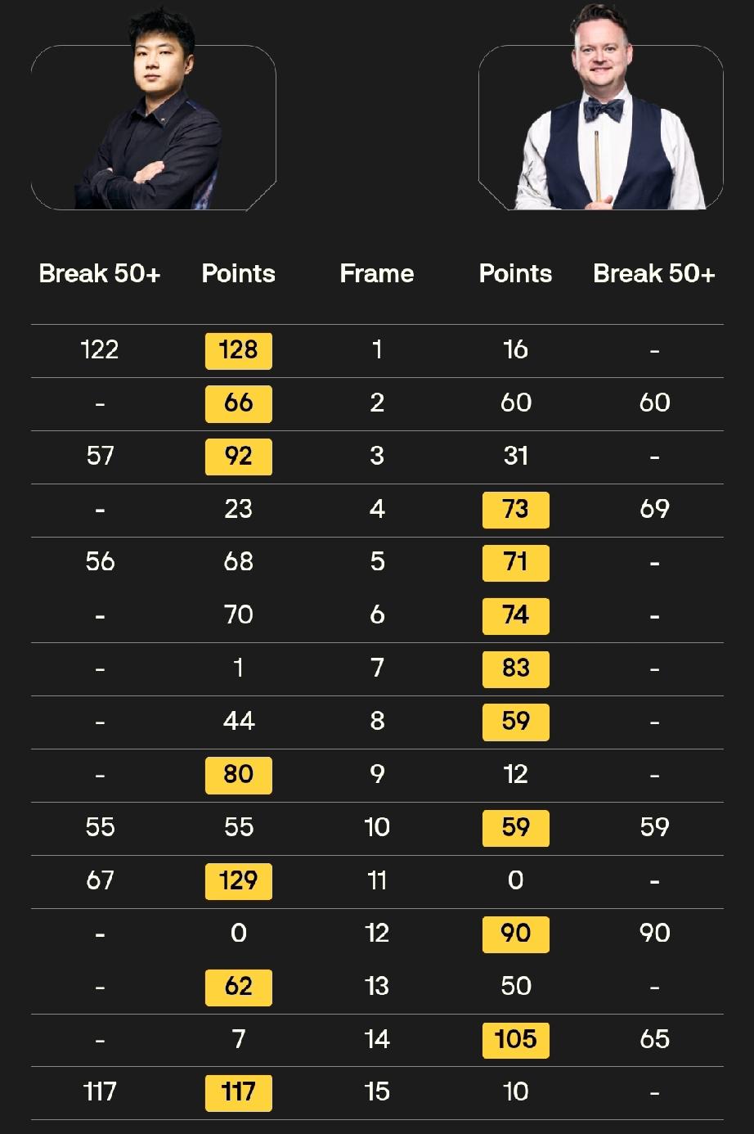This screenshot has height=1134, width=754.
Task: Click frame number 8 in the table
Action: click(x=376, y=722)
